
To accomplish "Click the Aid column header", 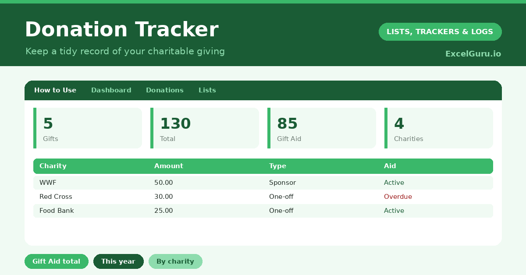I will pos(390,166).
